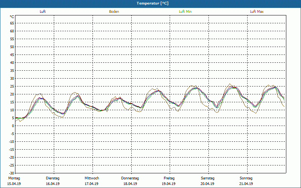The image size is (301, 188).
Task: Click the Donnerstag day label
Action: [130, 178]
